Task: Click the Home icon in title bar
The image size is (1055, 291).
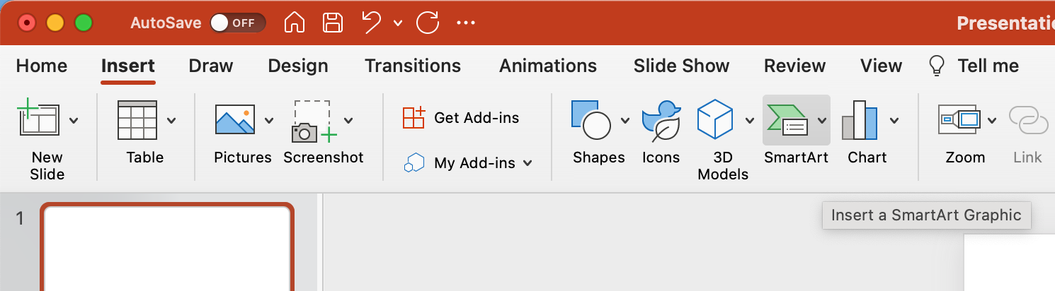Action: [294, 23]
